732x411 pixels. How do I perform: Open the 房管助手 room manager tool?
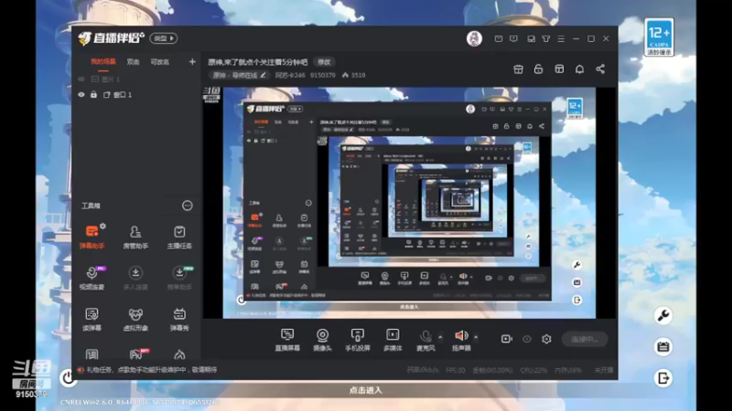click(135, 237)
